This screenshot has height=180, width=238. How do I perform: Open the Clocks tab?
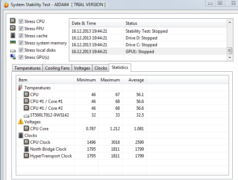(101, 68)
